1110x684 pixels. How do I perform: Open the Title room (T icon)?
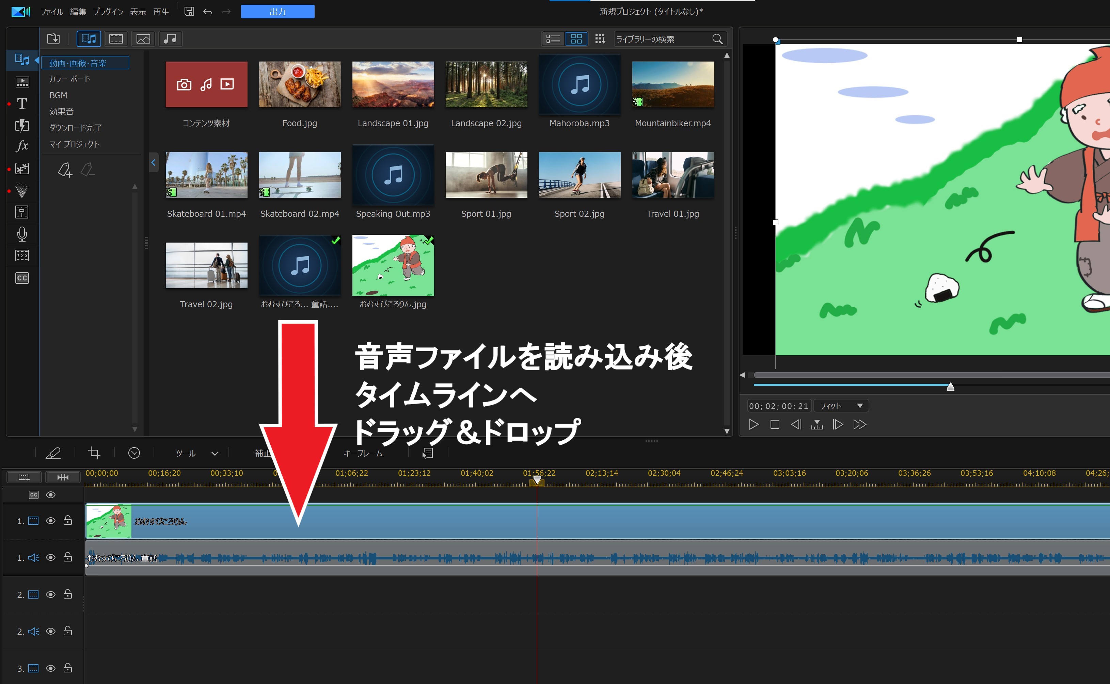[x=22, y=103]
